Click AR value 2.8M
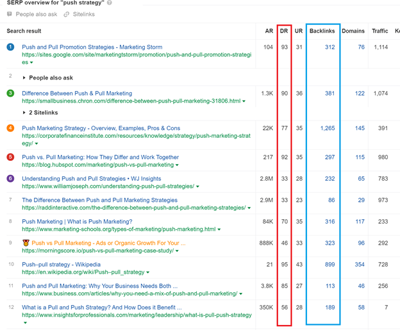The width and height of the screenshot is (400, 330). [266, 179]
